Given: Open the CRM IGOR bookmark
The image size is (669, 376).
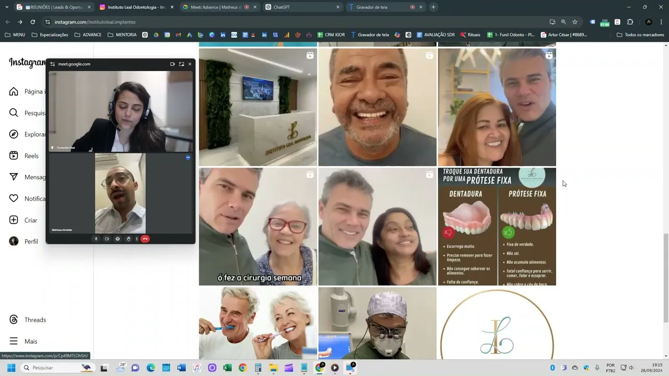Looking at the screenshot, I should (x=331, y=35).
